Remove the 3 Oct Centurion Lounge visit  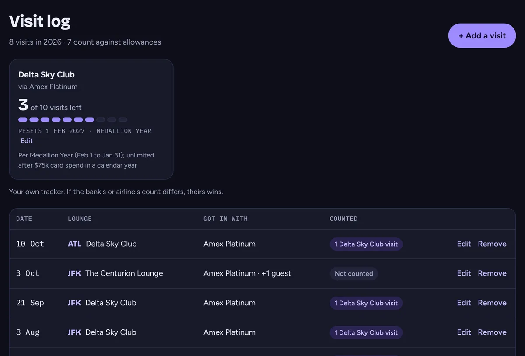tap(492, 273)
